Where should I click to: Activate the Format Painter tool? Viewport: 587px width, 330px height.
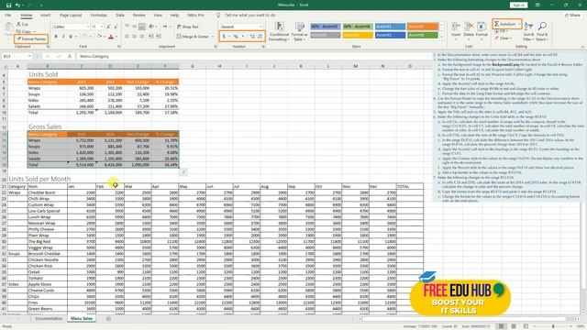coord(31,38)
